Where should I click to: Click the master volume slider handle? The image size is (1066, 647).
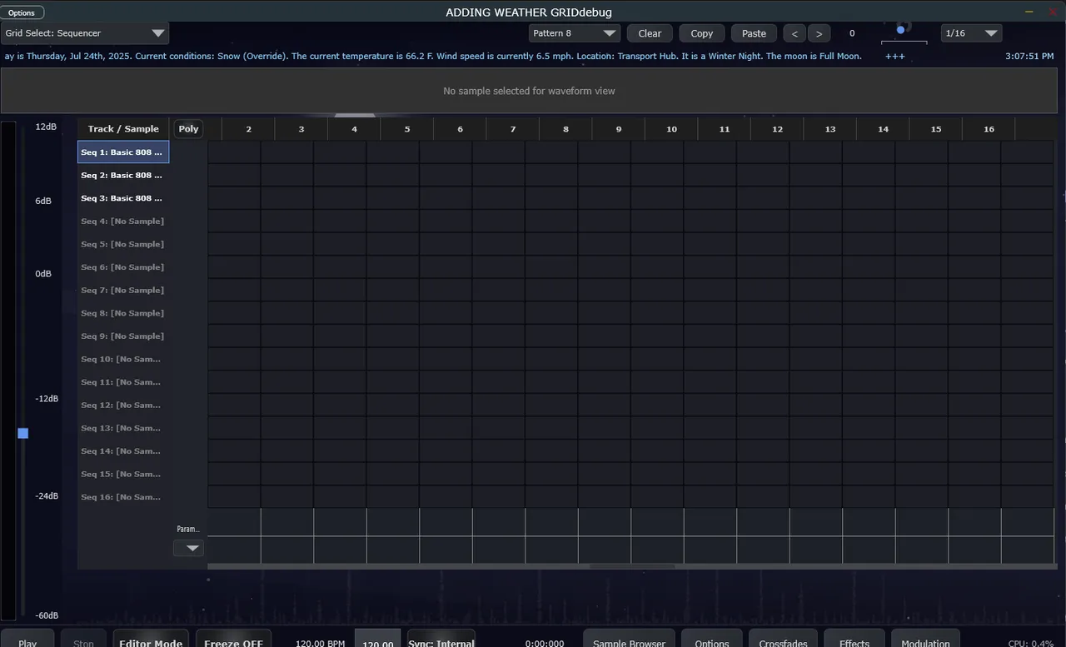coord(23,433)
